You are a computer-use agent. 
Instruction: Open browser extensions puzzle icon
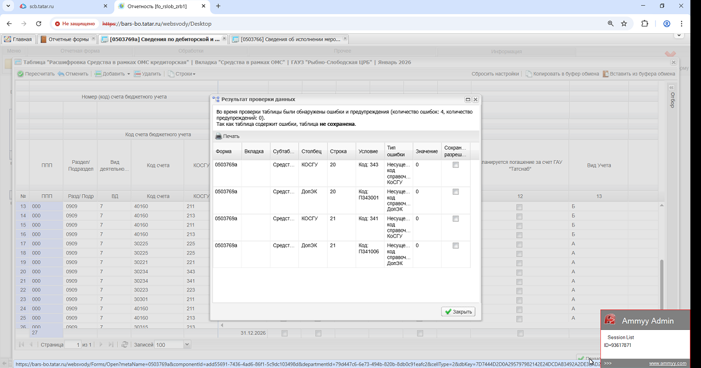pyautogui.click(x=645, y=23)
